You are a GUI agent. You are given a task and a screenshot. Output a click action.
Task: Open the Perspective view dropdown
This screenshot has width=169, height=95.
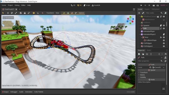click(8, 18)
